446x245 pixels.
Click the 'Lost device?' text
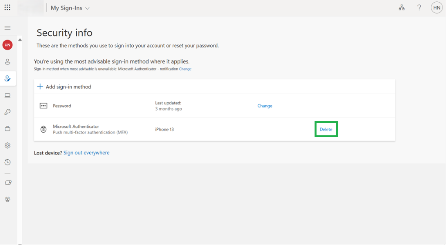coord(48,153)
